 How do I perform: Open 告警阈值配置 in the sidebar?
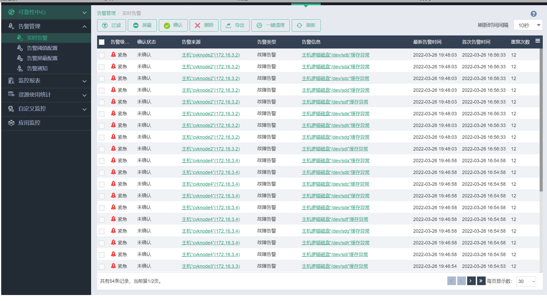[x=42, y=48]
